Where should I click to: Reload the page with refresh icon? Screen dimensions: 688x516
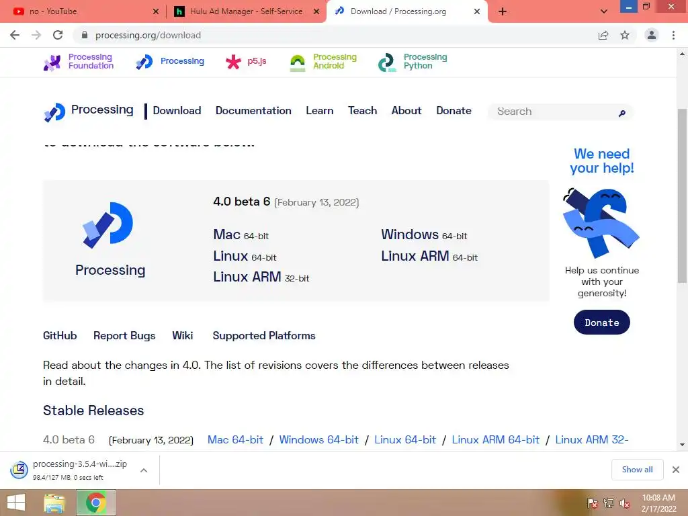(x=58, y=35)
